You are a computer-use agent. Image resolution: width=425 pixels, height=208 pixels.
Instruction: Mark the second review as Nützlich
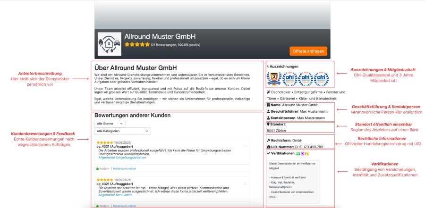point(102,206)
